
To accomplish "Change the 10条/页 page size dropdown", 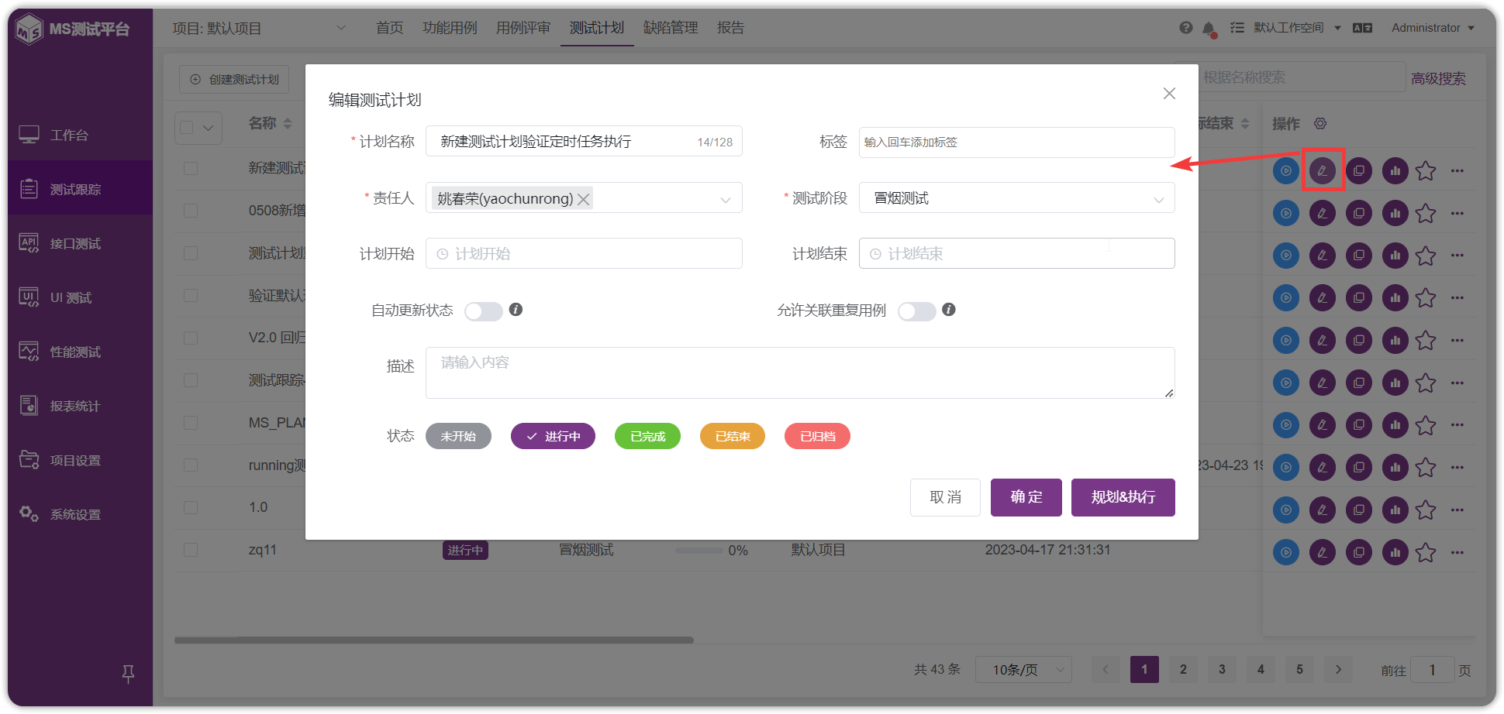I will tap(1023, 670).
